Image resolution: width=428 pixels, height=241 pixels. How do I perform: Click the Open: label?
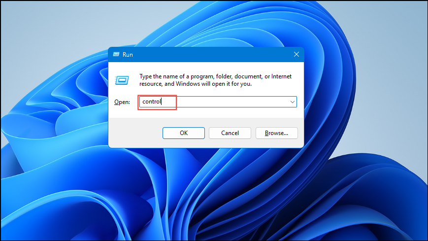(122, 102)
